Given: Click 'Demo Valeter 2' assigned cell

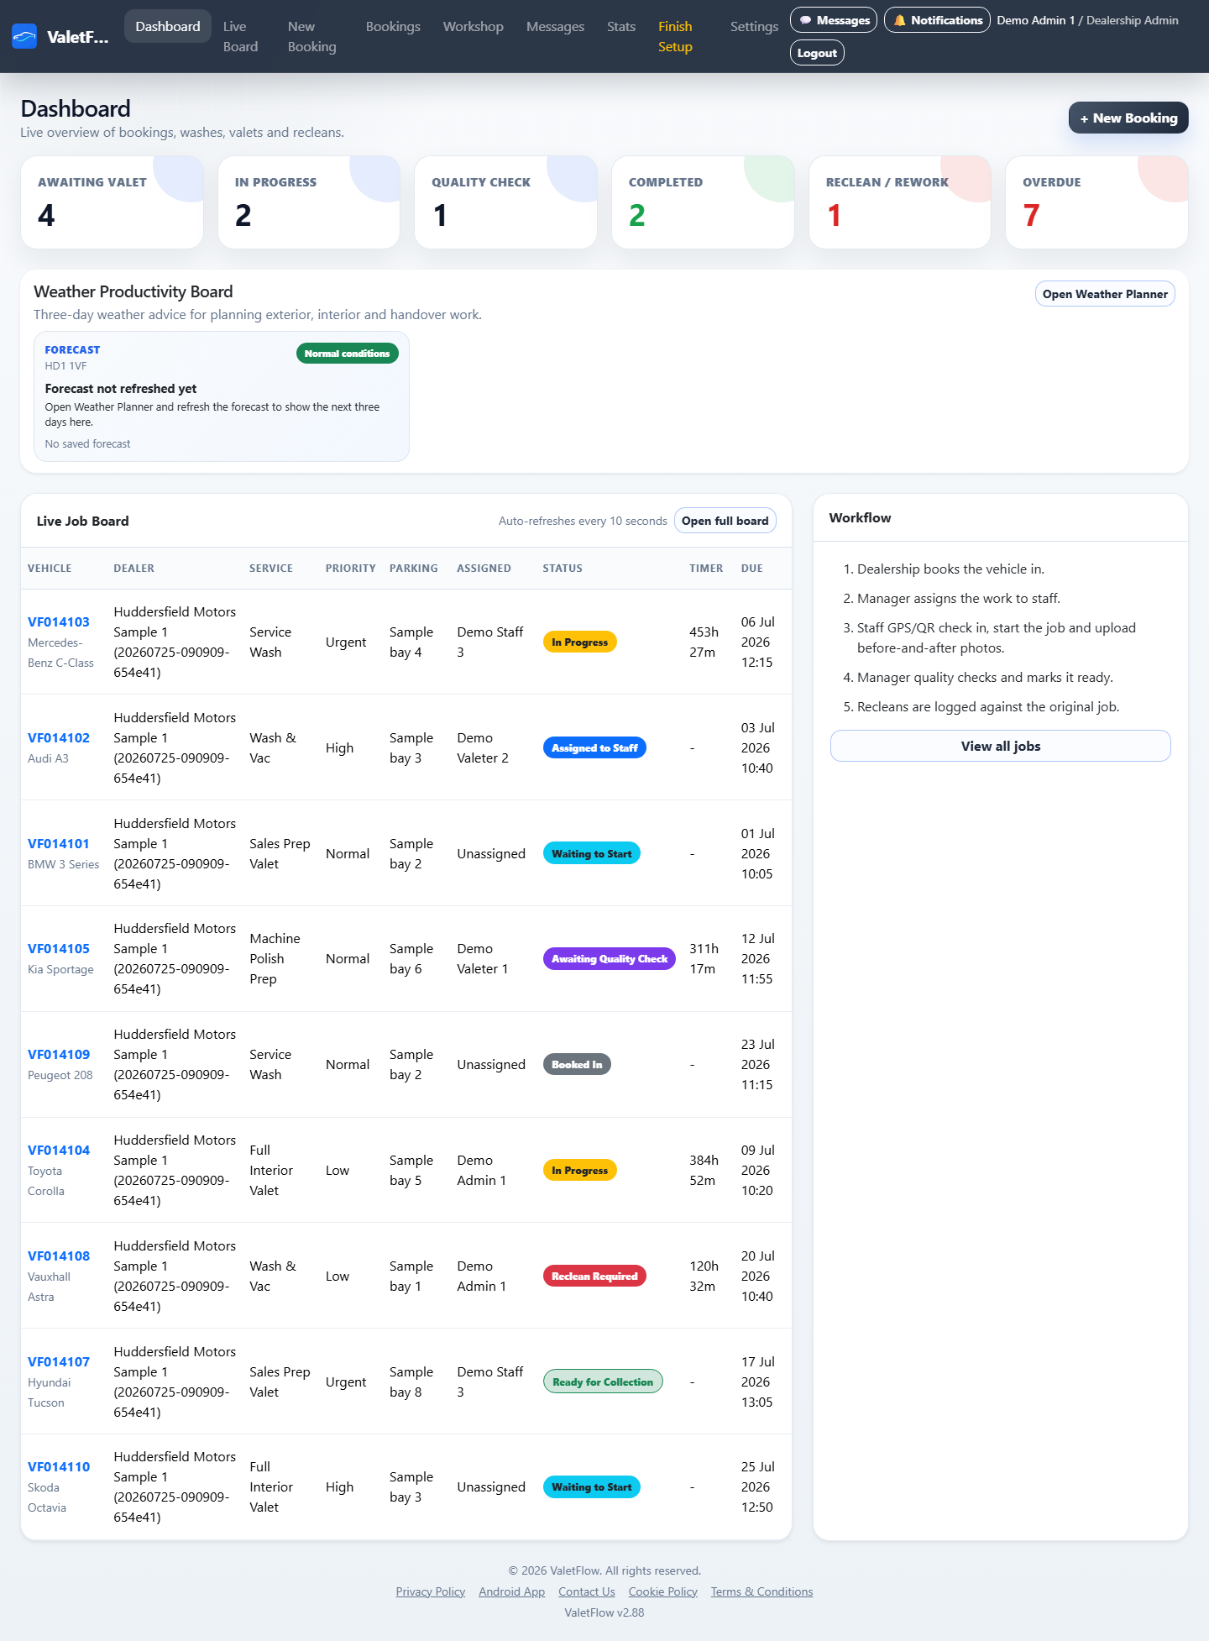Looking at the screenshot, I should coord(483,748).
